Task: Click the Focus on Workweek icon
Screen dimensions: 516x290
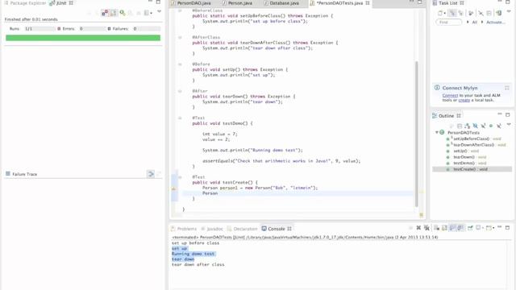Action: point(471,13)
